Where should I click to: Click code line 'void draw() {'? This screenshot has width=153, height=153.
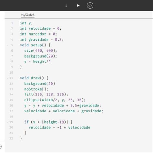coord(34,78)
